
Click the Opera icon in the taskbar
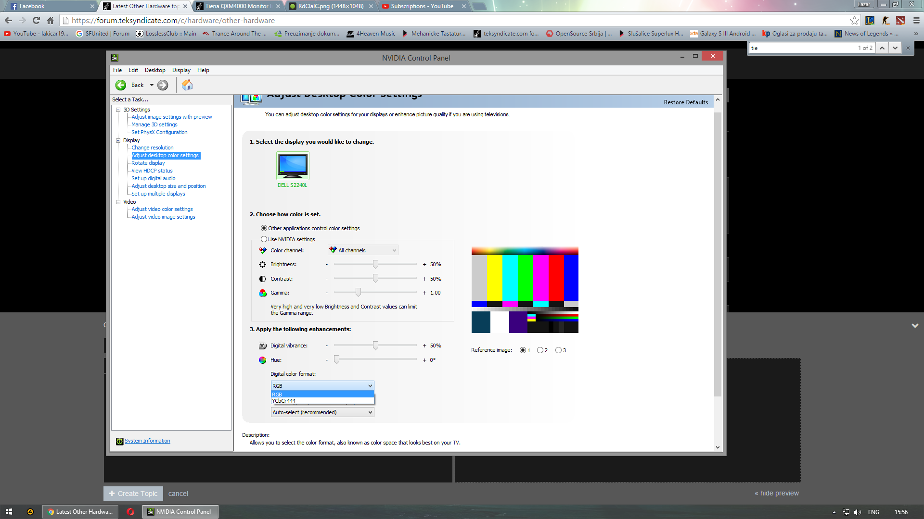[x=130, y=512]
